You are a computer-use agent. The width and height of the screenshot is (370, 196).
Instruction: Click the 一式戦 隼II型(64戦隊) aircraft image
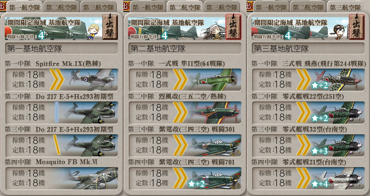click(x=214, y=80)
